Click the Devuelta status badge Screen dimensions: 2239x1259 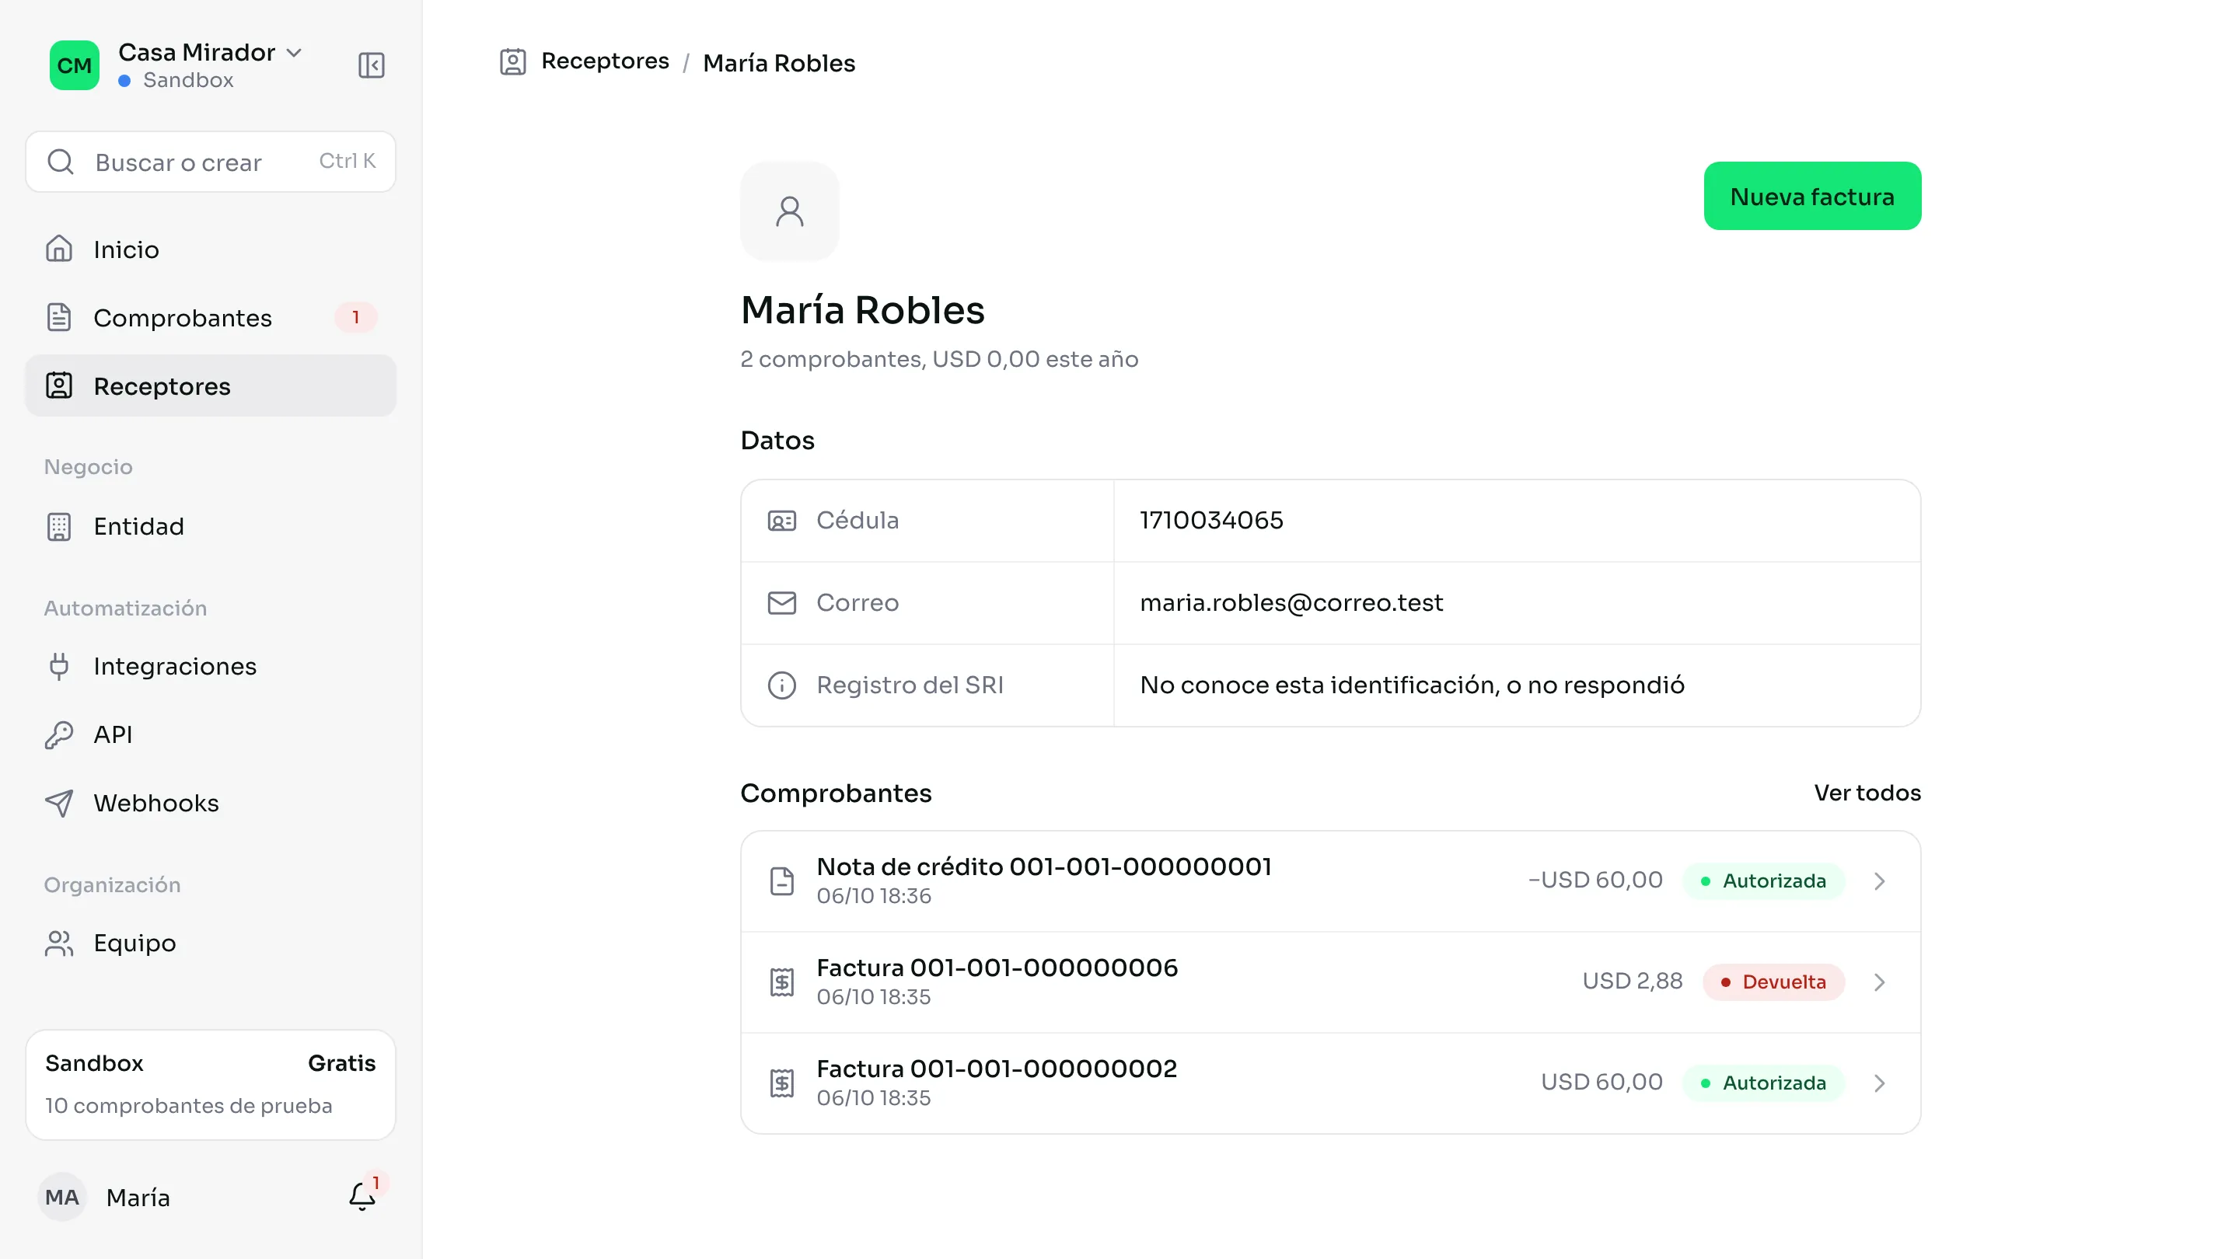1773,982
